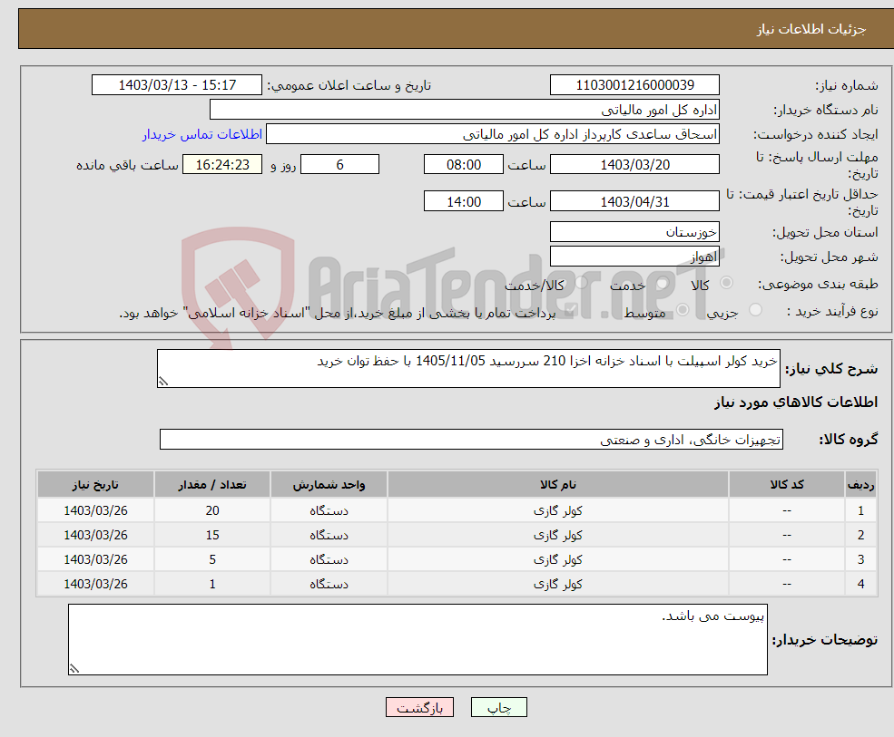The image size is (894, 737).
Task: Click کولر گازی in row 2
Action: click(558, 535)
